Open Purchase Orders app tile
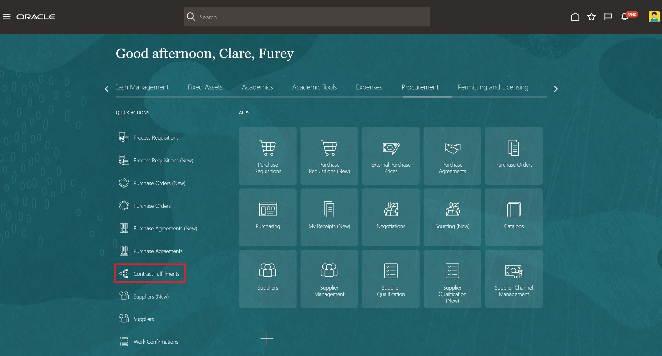The height and width of the screenshot is (356, 662). (514, 156)
